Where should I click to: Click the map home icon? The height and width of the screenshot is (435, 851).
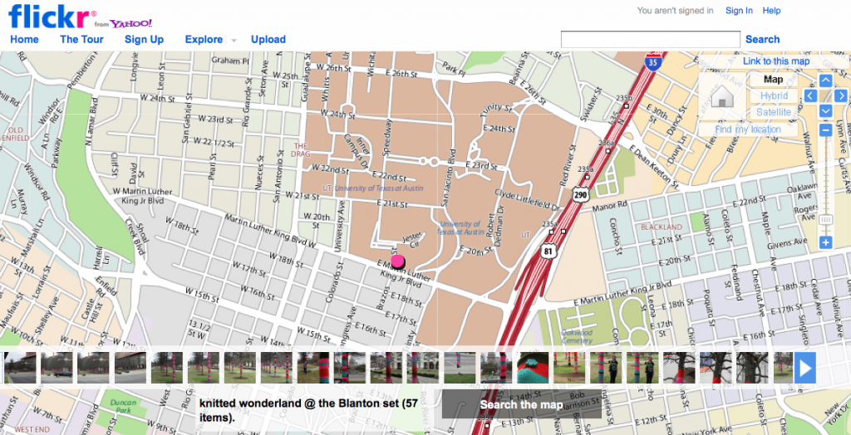pyautogui.click(x=723, y=96)
